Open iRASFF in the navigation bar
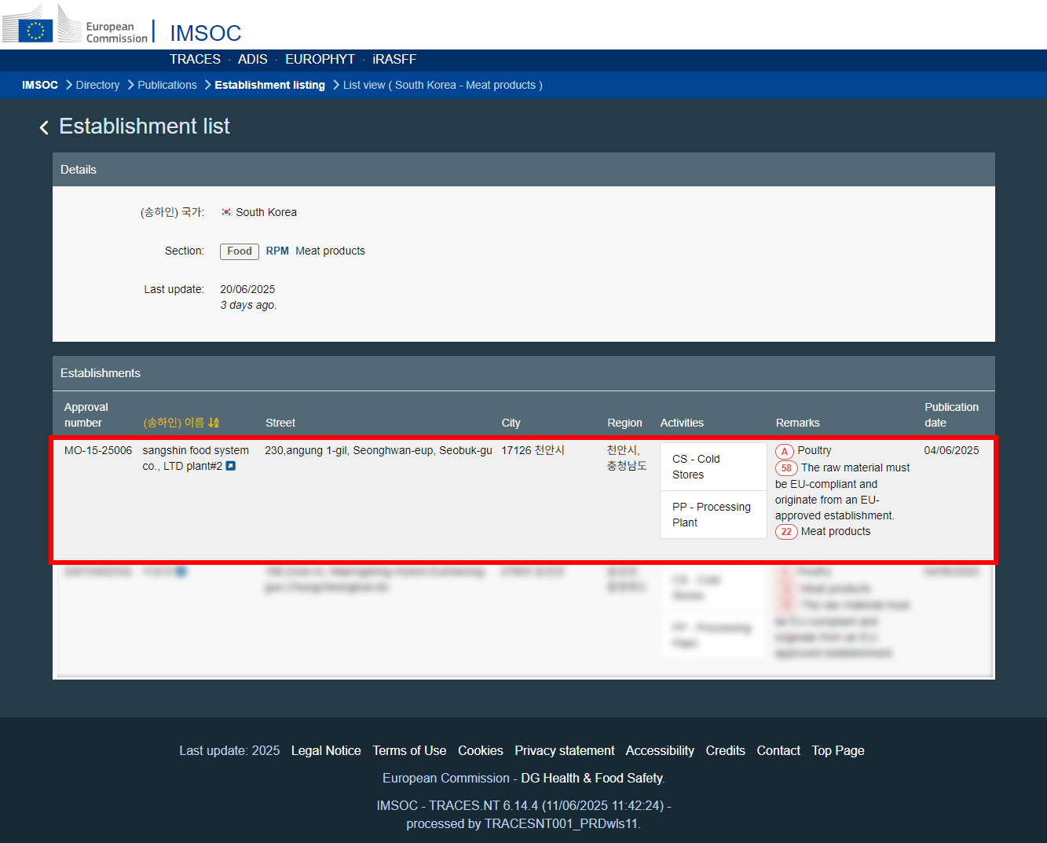1047x843 pixels. click(394, 60)
